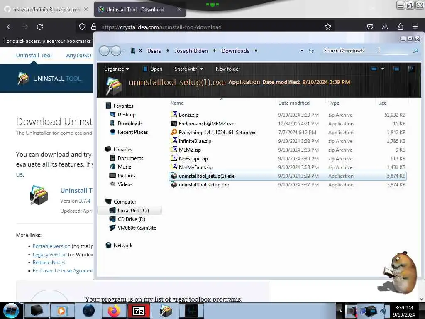
Task: Bookmark this page with the star icon
Action: click(x=328, y=27)
